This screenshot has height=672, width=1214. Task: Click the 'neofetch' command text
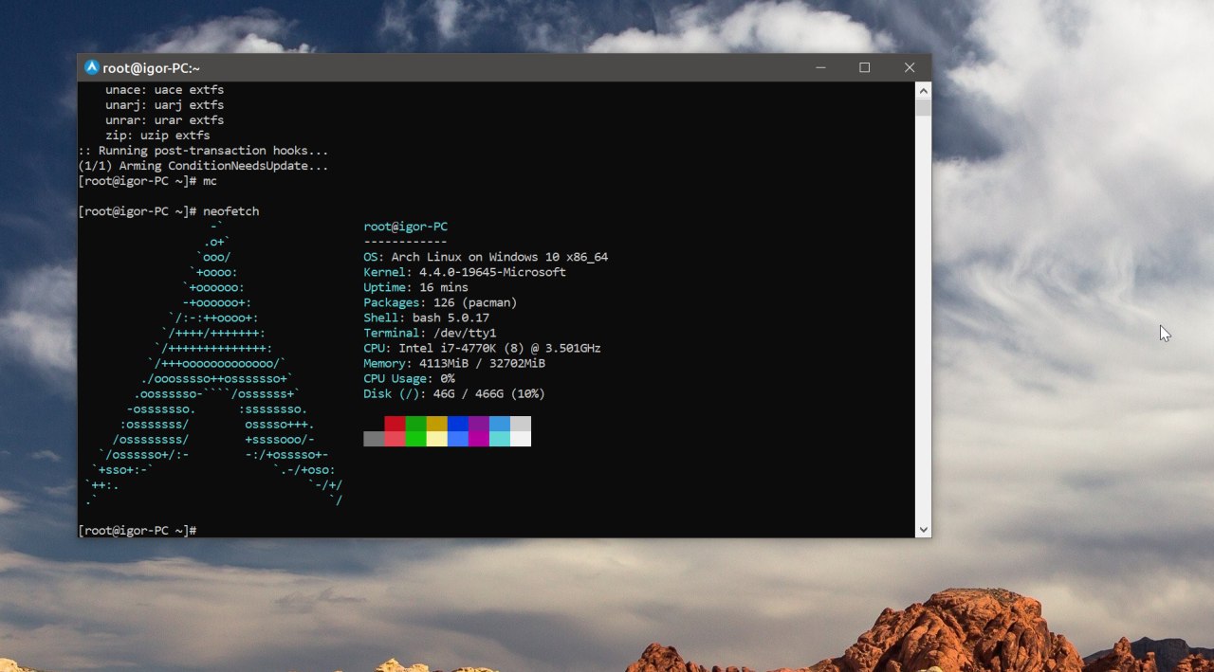230,211
